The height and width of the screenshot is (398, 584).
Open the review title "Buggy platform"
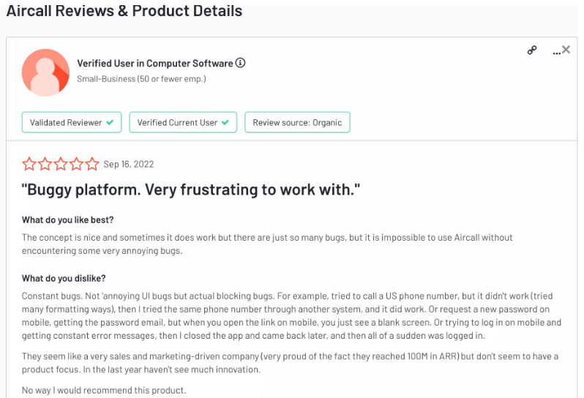point(191,189)
